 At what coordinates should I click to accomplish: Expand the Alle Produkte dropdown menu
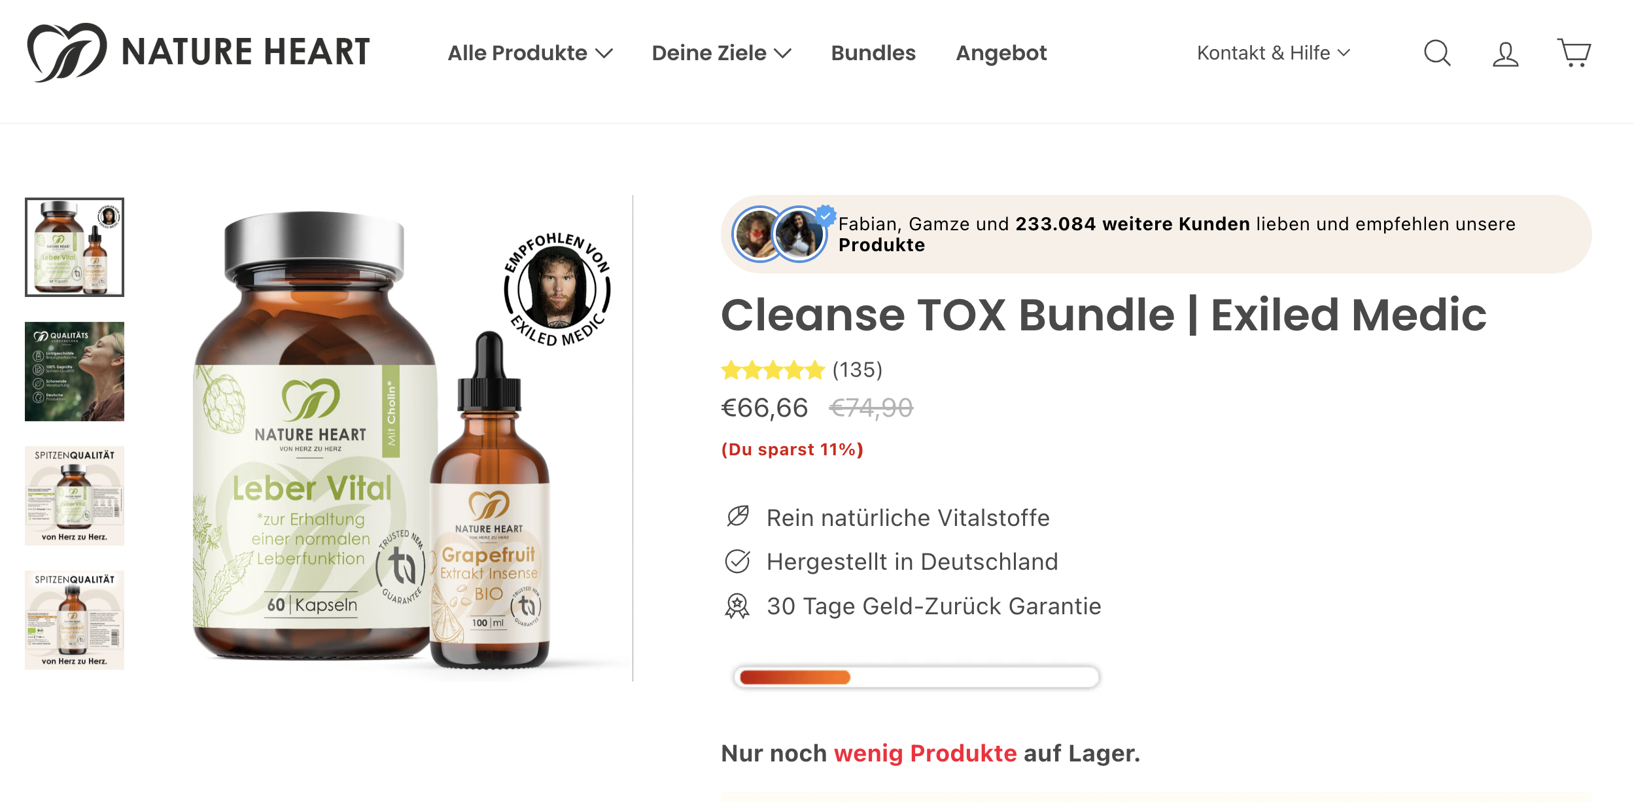(530, 53)
